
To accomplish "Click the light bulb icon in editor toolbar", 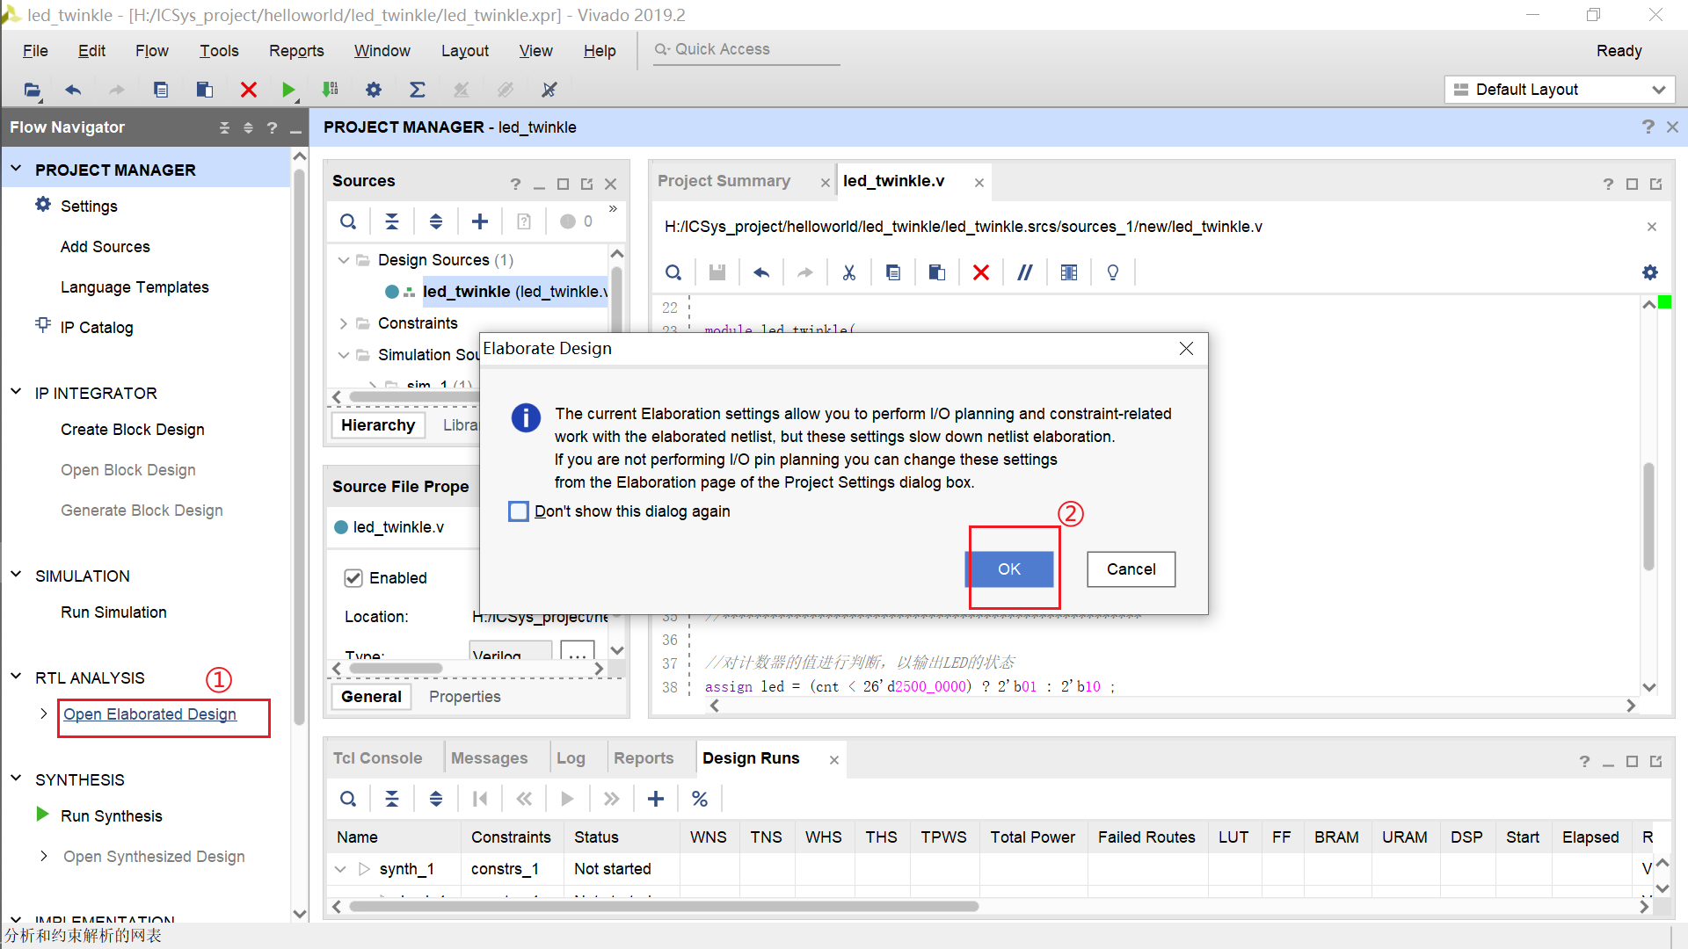I will 1112,272.
